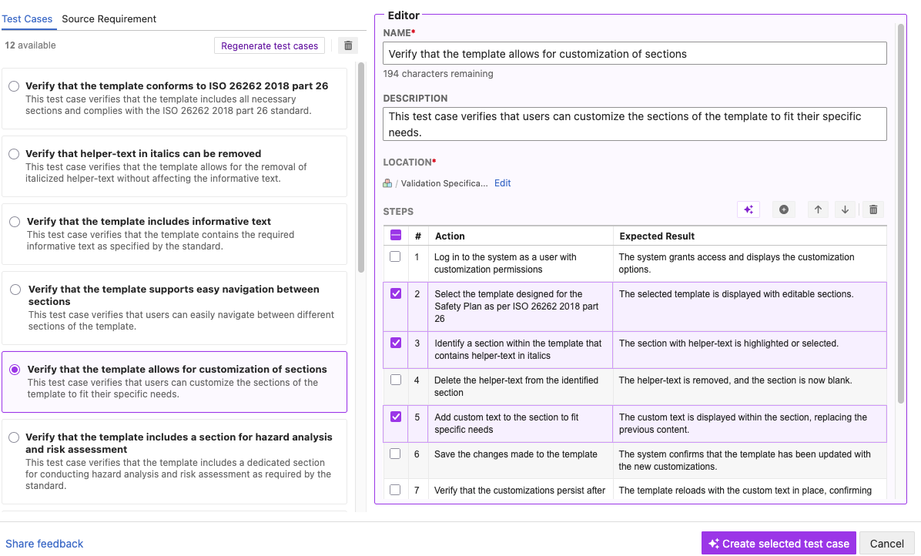
Task: Select the informative text test case radio
Action: point(15,222)
